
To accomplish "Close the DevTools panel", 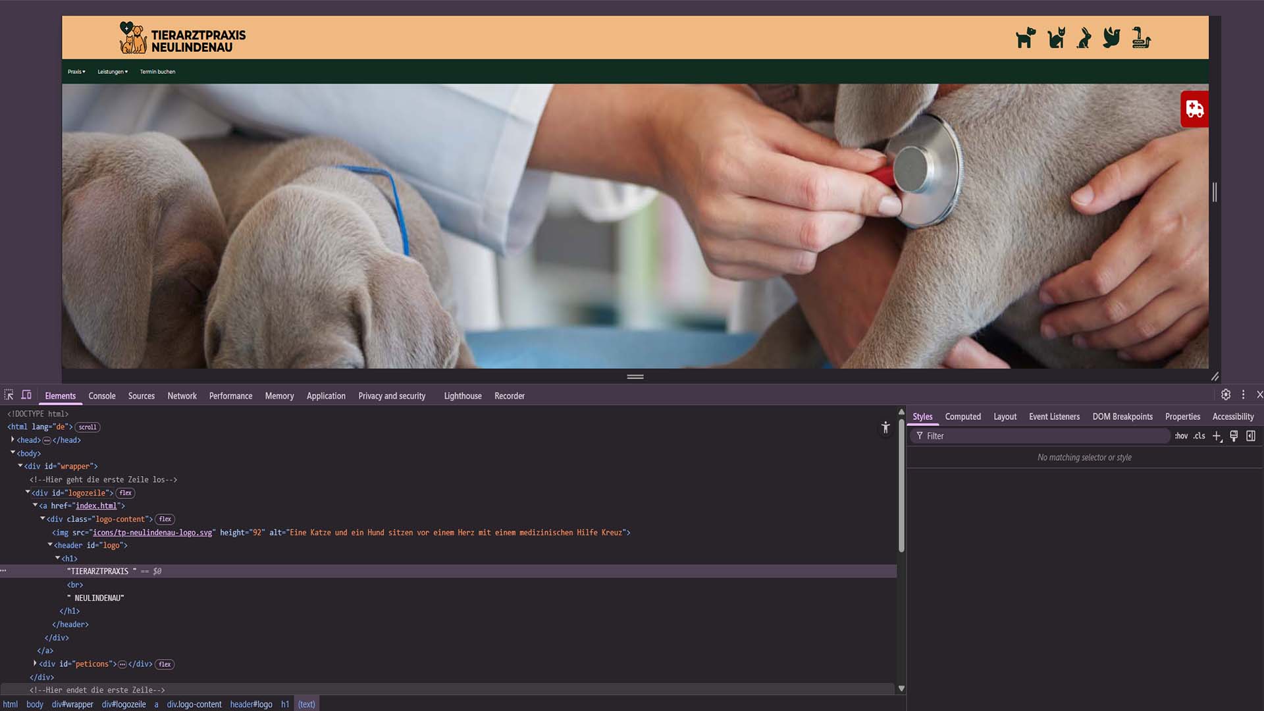I will click(x=1259, y=395).
